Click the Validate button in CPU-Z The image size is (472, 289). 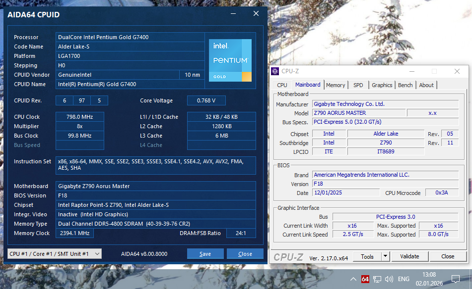409,257
